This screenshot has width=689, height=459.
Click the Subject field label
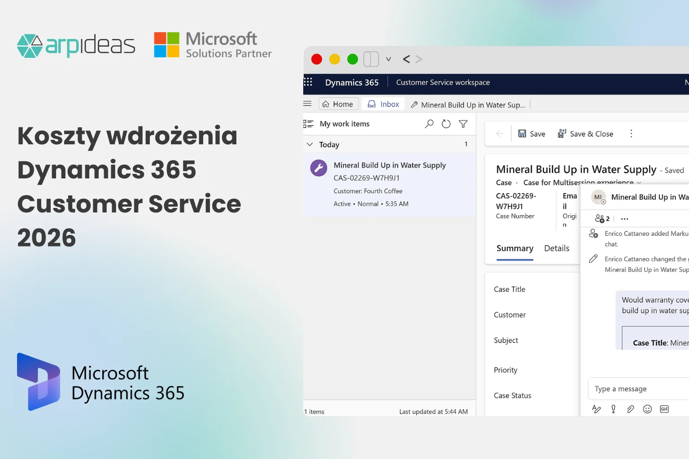pyautogui.click(x=506, y=340)
